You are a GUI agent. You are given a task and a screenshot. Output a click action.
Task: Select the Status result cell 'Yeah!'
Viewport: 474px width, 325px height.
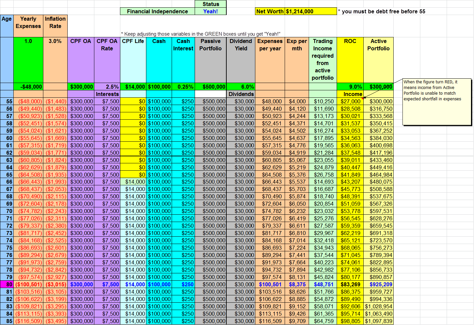click(211, 11)
